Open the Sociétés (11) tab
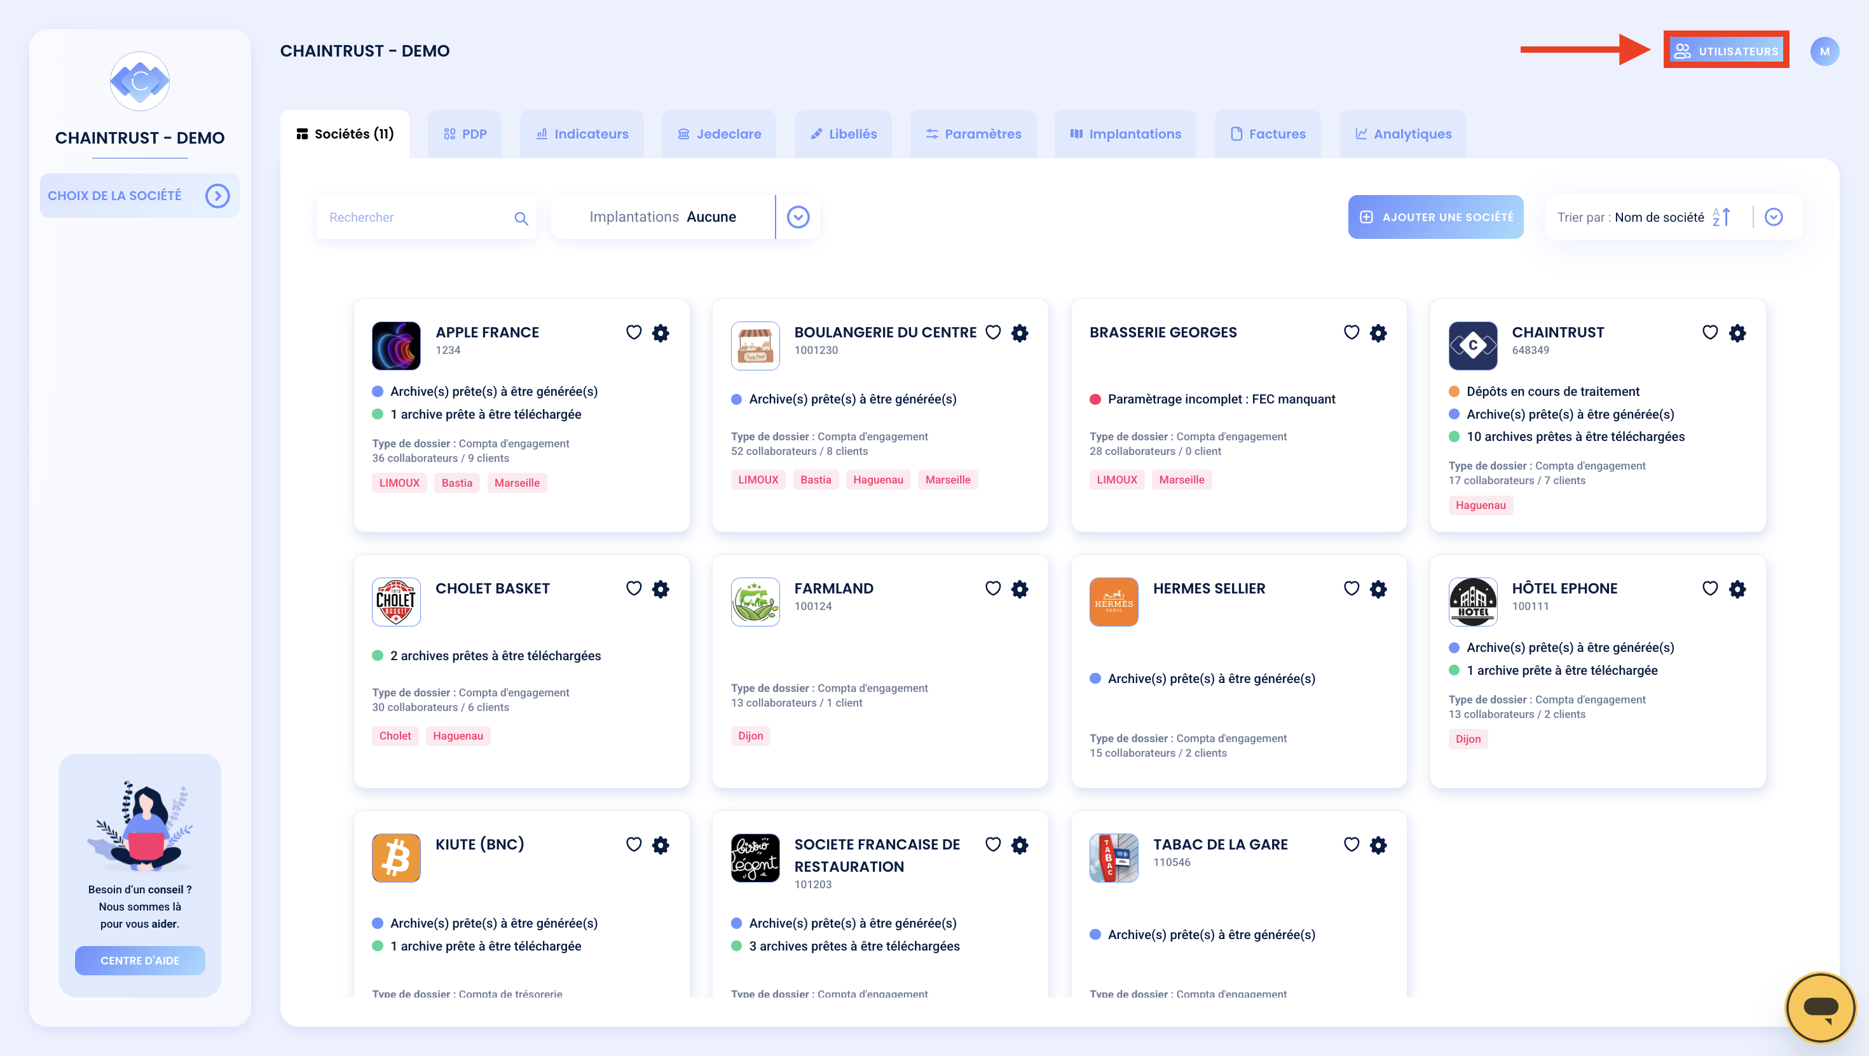The image size is (1869, 1056). 345,134
